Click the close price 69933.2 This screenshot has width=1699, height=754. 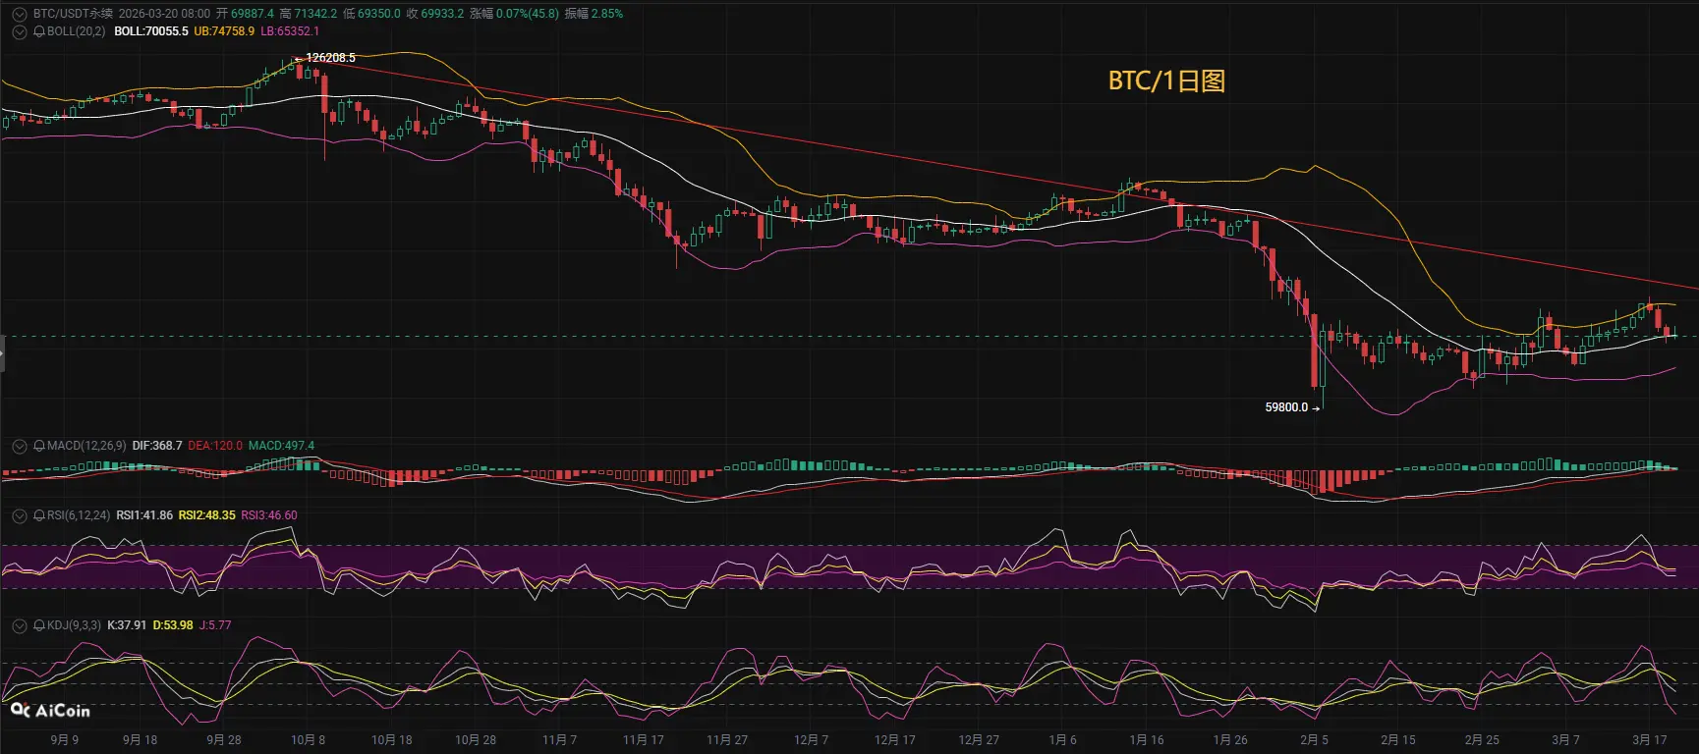[x=442, y=14]
